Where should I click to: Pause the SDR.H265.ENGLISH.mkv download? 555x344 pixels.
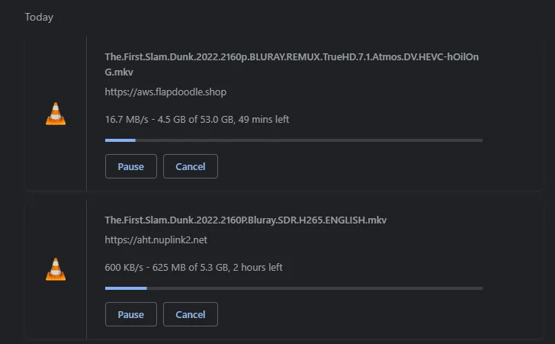click(x=131, y=314)
